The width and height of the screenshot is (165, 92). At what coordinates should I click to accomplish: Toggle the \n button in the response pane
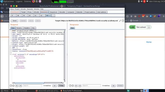(x=113, y=86)
